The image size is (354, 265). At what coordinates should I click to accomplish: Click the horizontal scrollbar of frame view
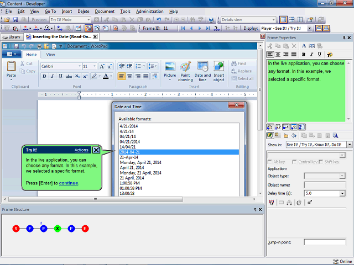coord(96,199)
